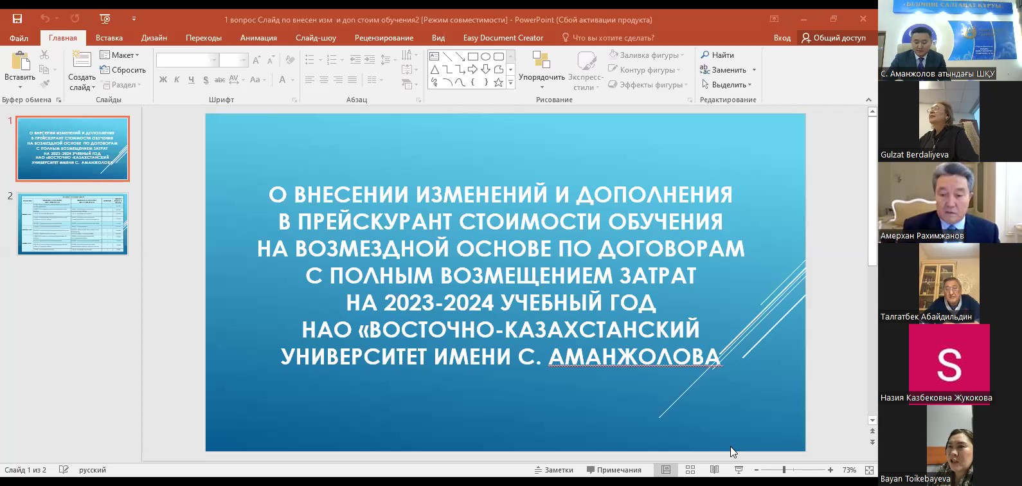Toggle the Comments (Примечания) pane

(x=614, y=470)
